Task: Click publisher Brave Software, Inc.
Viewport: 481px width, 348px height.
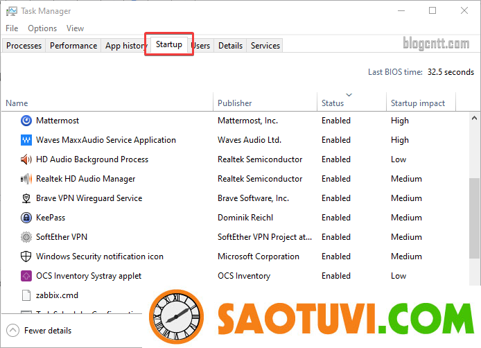Action: tap(254, 198)
